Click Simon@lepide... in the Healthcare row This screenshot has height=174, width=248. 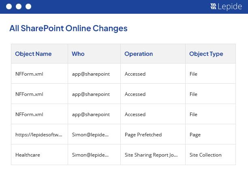(x=90, y=155)
